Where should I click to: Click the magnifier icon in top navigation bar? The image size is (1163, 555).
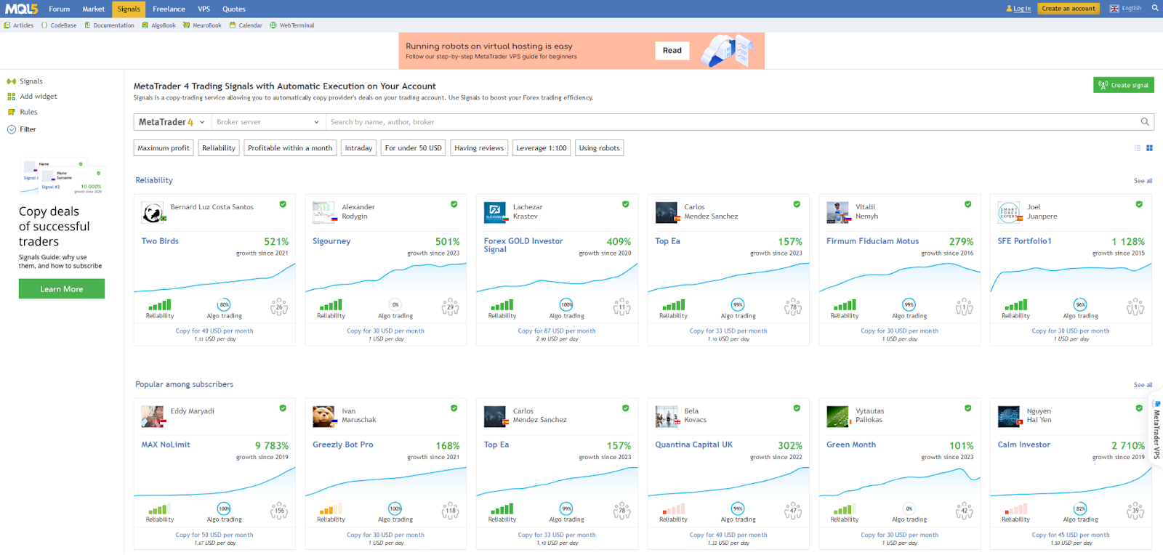[x=1154, y=9]
